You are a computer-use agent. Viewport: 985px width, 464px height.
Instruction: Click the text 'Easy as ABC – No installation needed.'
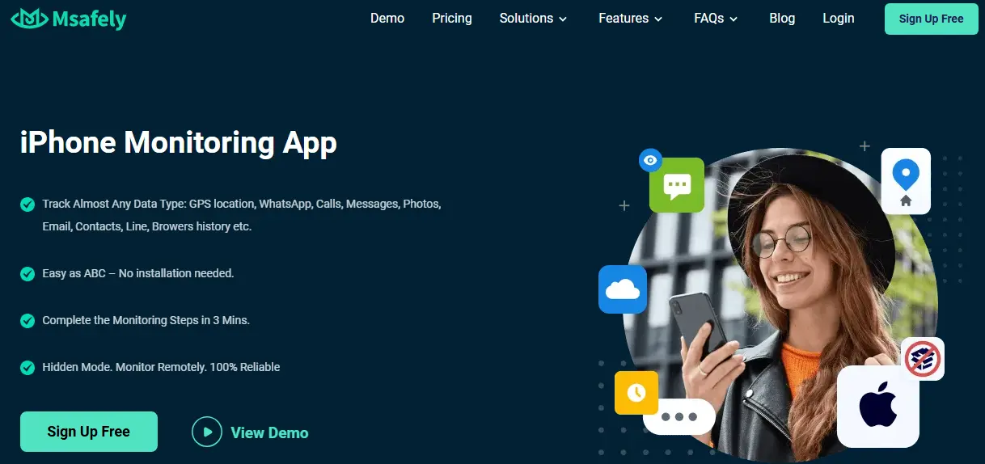point(138,273)
